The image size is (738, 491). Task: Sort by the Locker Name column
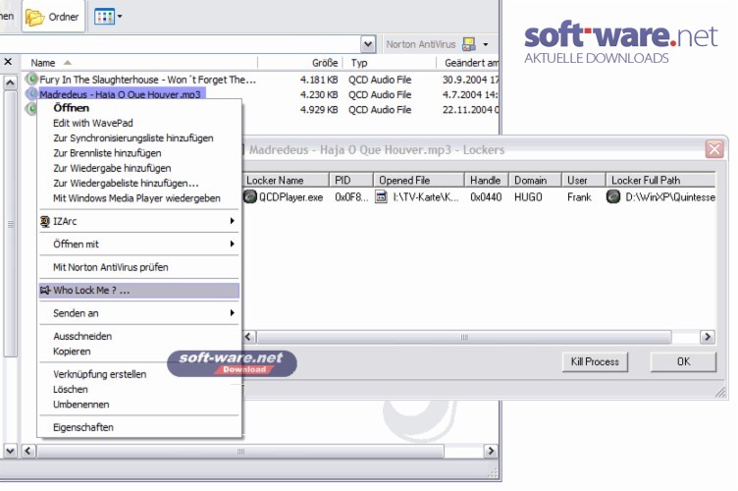pos(286,181)
